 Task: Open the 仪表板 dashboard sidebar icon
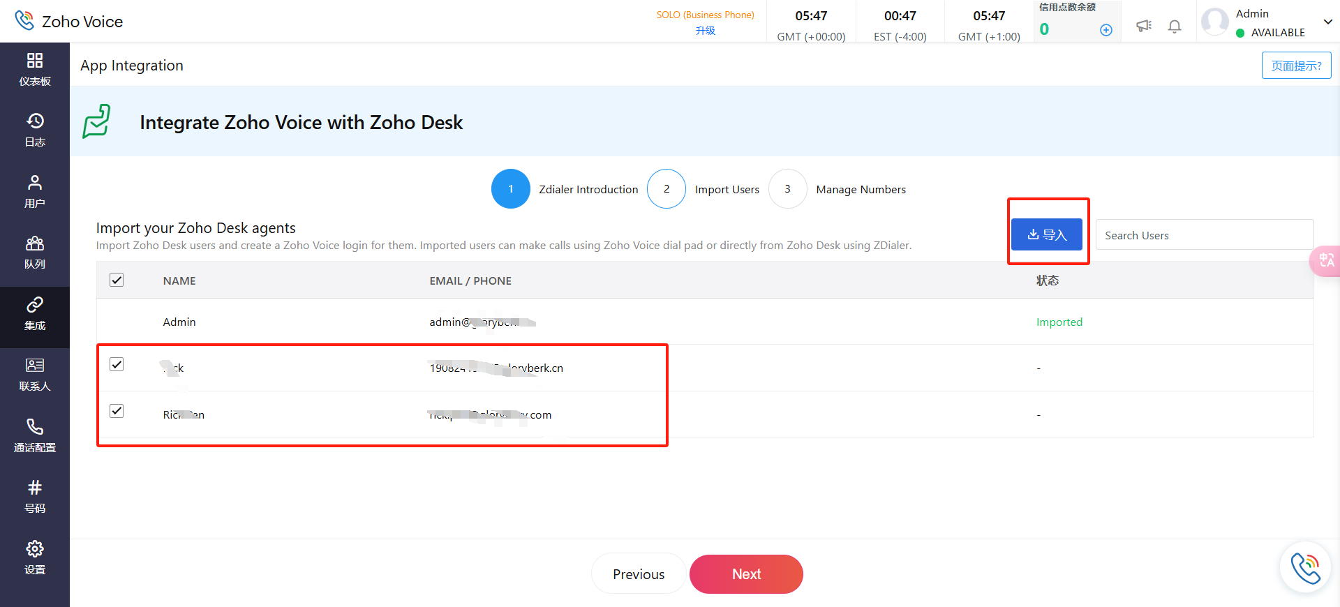[x=35, y=68]
